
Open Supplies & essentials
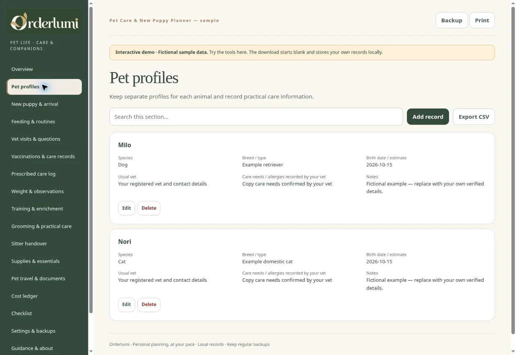(x=44, y=261)
